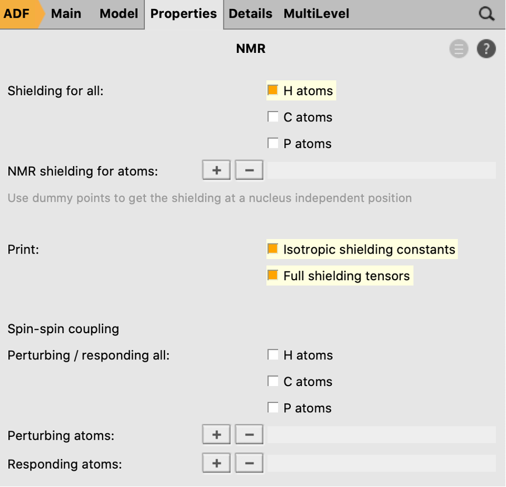Remove atom from Perturbing atoms
This screenshot has width=506, height=487.
click(249, 435)
